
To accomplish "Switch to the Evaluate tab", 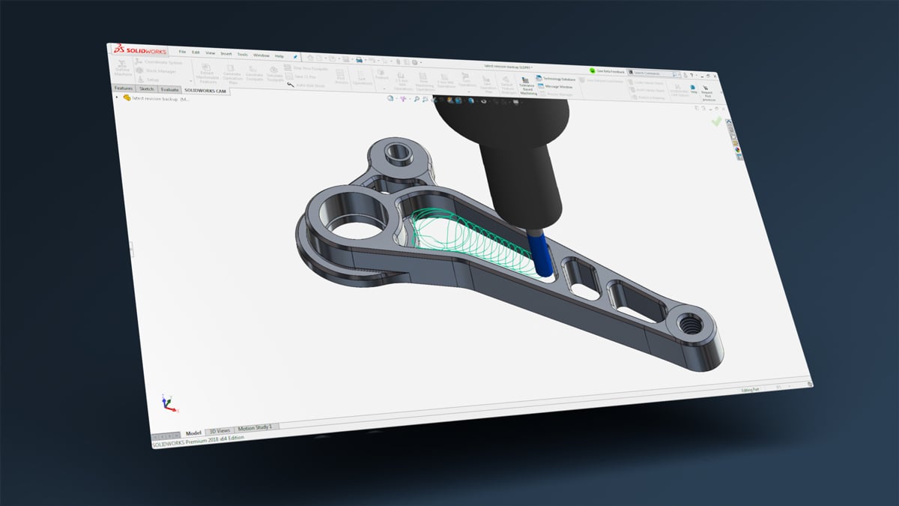I will point(169,88).
